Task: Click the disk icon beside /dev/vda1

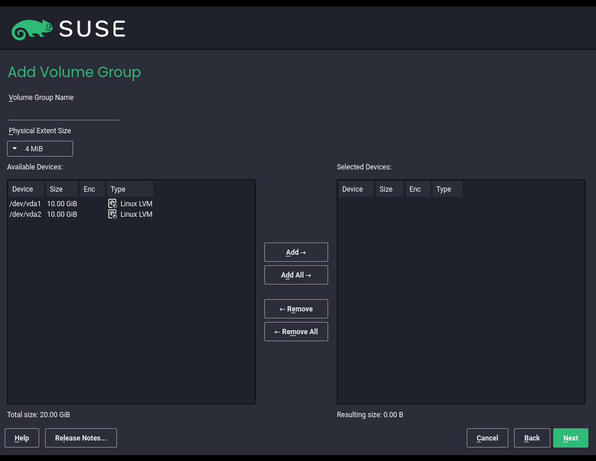Action: click(x=112, y=204)
